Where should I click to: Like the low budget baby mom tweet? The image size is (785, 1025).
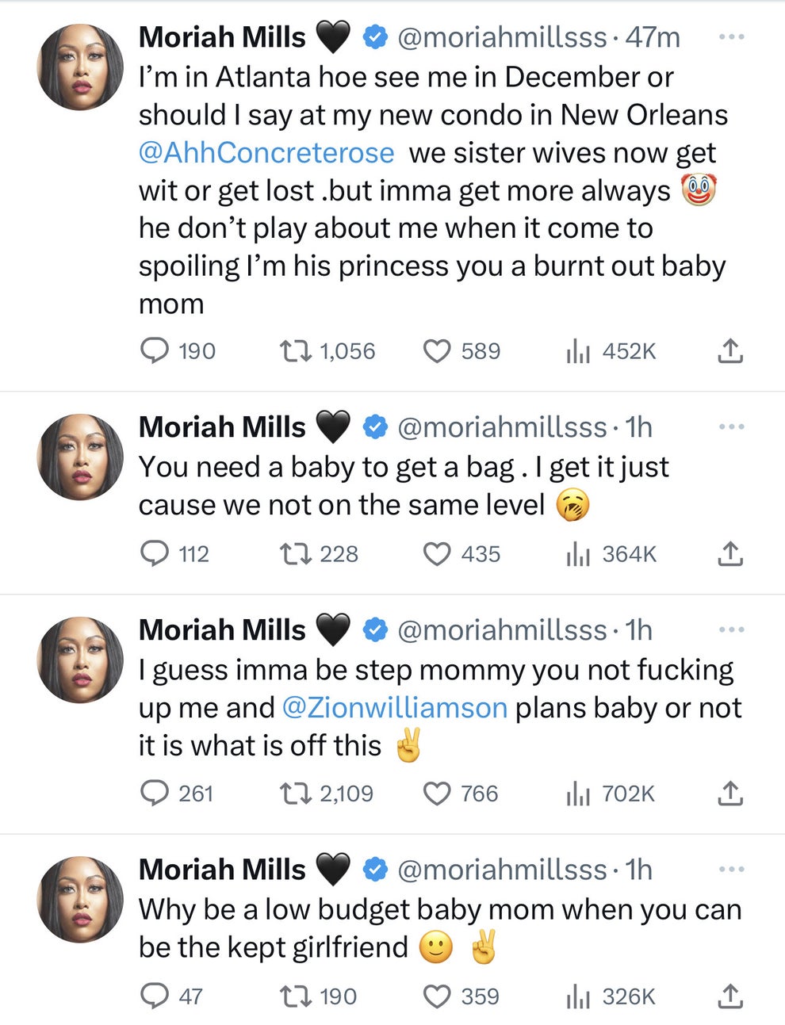point(437,996)
